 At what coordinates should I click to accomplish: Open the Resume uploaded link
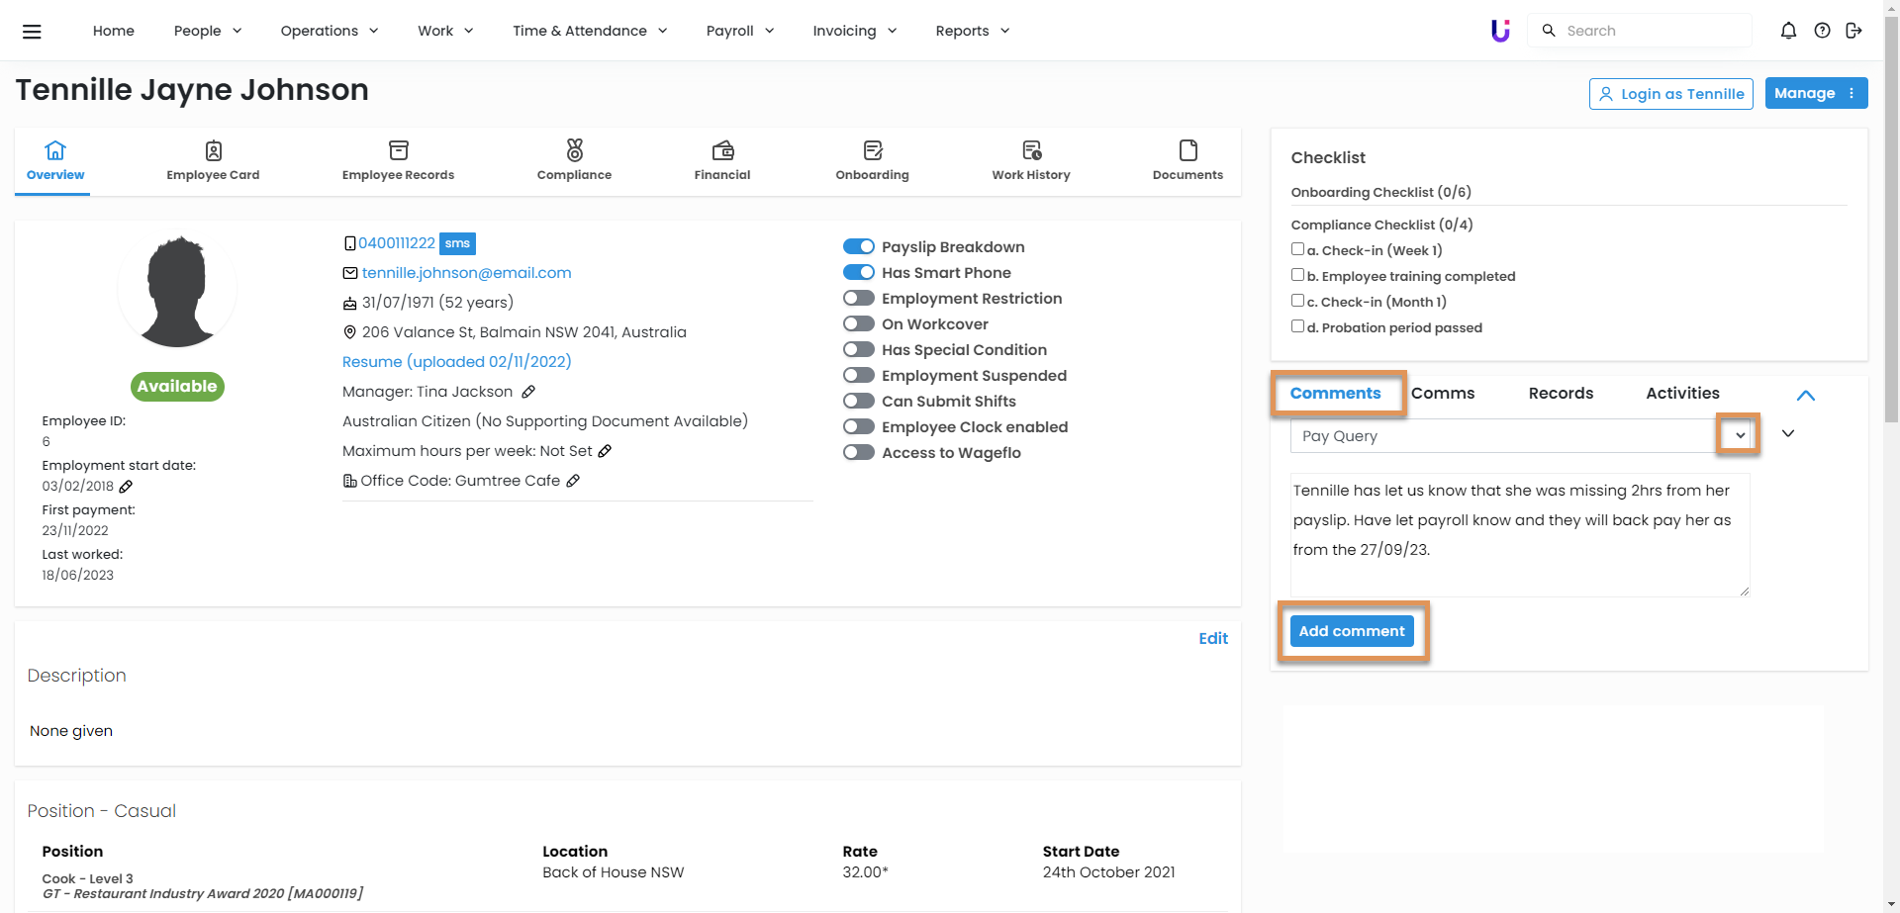(x=456, y=362)
